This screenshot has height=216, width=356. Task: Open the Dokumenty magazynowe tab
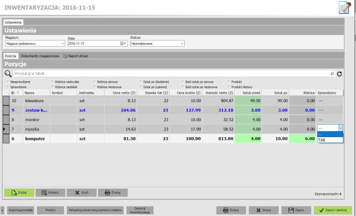click(x=40, y=56)
